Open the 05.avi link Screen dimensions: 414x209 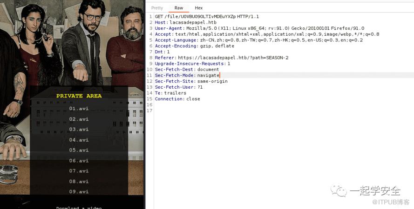coord(79,150)
